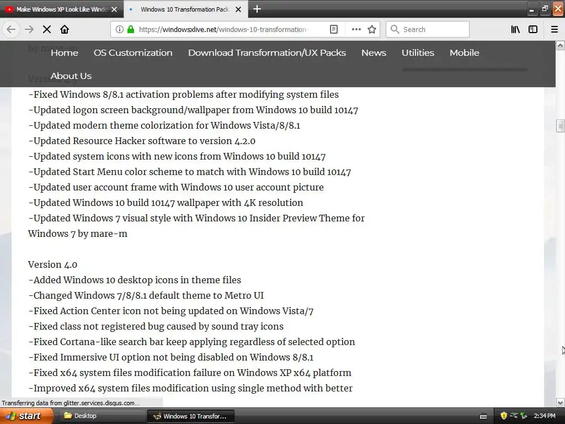Open Utilities in site navigation
This screenshot has width=565, height=424.
[418, 52]
